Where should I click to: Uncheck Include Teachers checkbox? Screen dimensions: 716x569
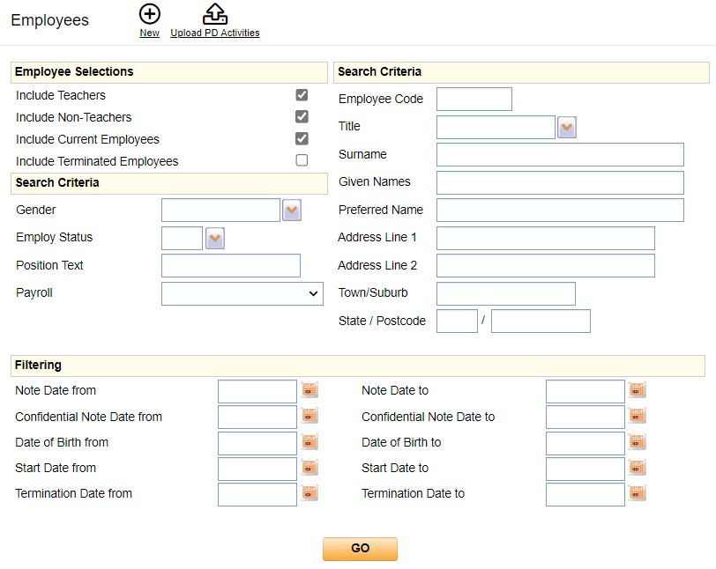(x=302, y=95)
